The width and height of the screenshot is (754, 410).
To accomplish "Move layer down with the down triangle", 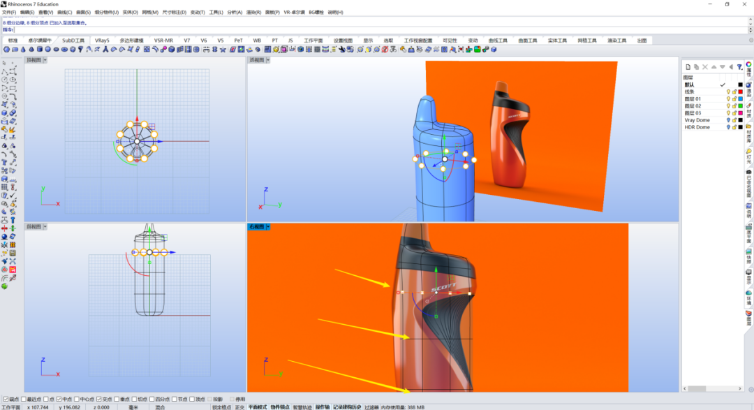I will point(723,67).
